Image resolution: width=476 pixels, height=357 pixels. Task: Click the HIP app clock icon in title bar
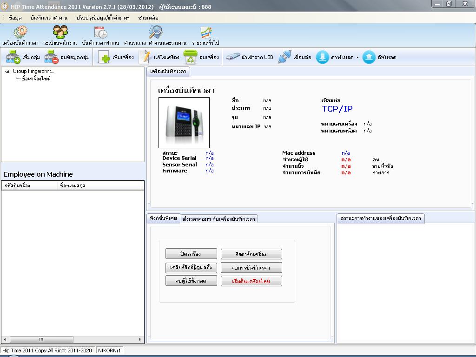click(x=5, y=7)
